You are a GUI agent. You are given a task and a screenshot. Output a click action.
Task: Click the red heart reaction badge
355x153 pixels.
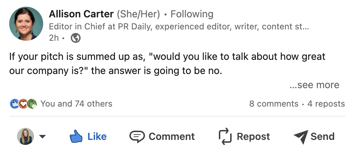coord(23,104)
